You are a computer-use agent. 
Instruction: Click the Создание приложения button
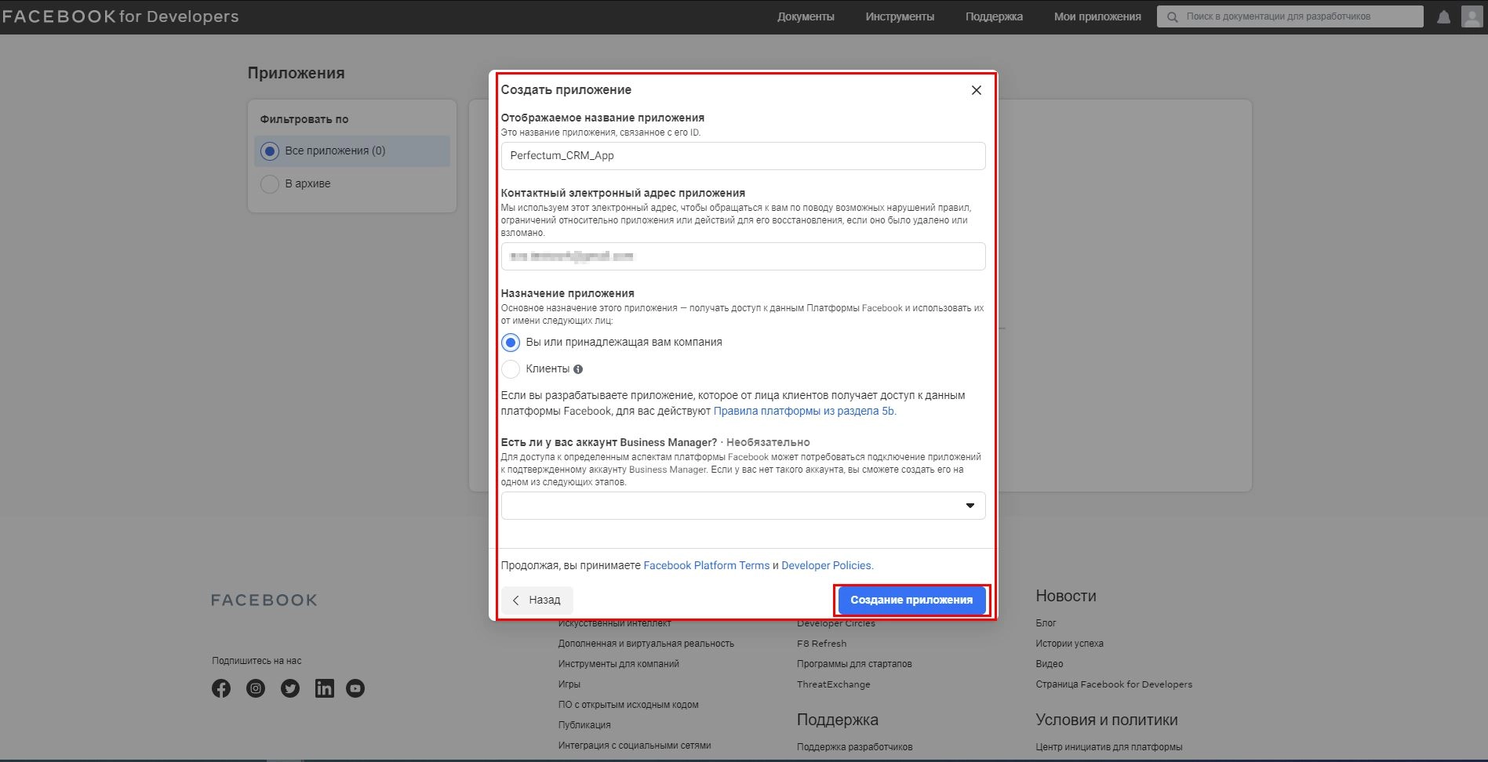[911, 601]
